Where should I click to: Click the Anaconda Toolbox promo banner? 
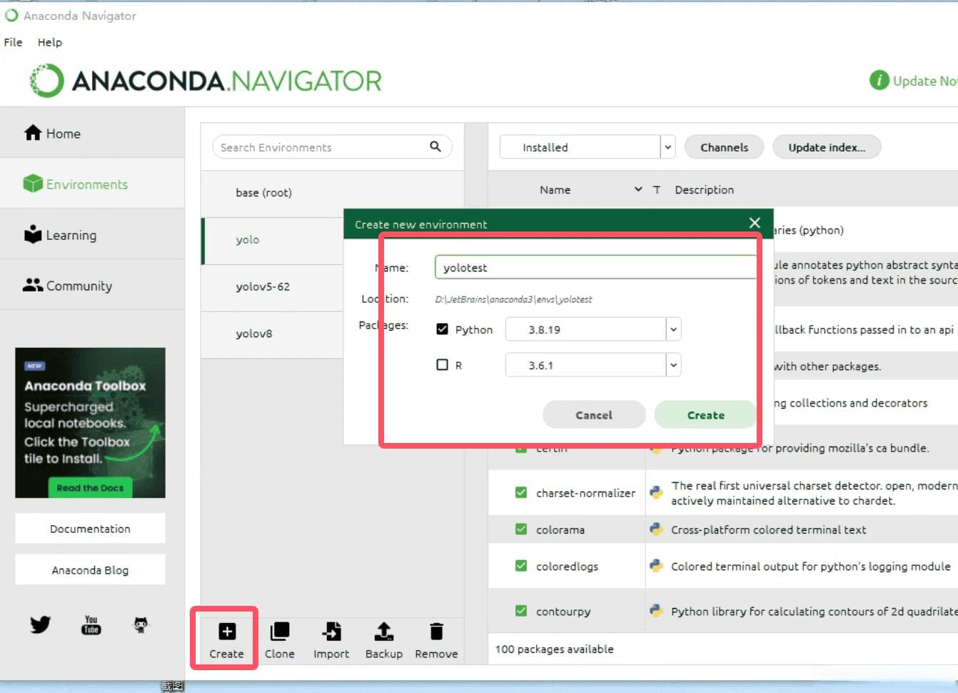(90, 423)
